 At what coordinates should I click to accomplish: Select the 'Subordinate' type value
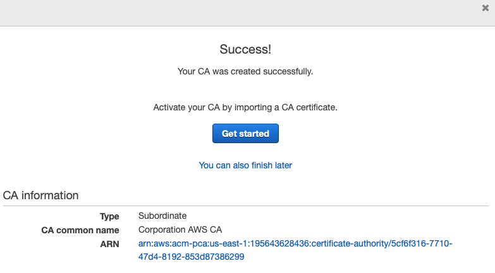162,216
